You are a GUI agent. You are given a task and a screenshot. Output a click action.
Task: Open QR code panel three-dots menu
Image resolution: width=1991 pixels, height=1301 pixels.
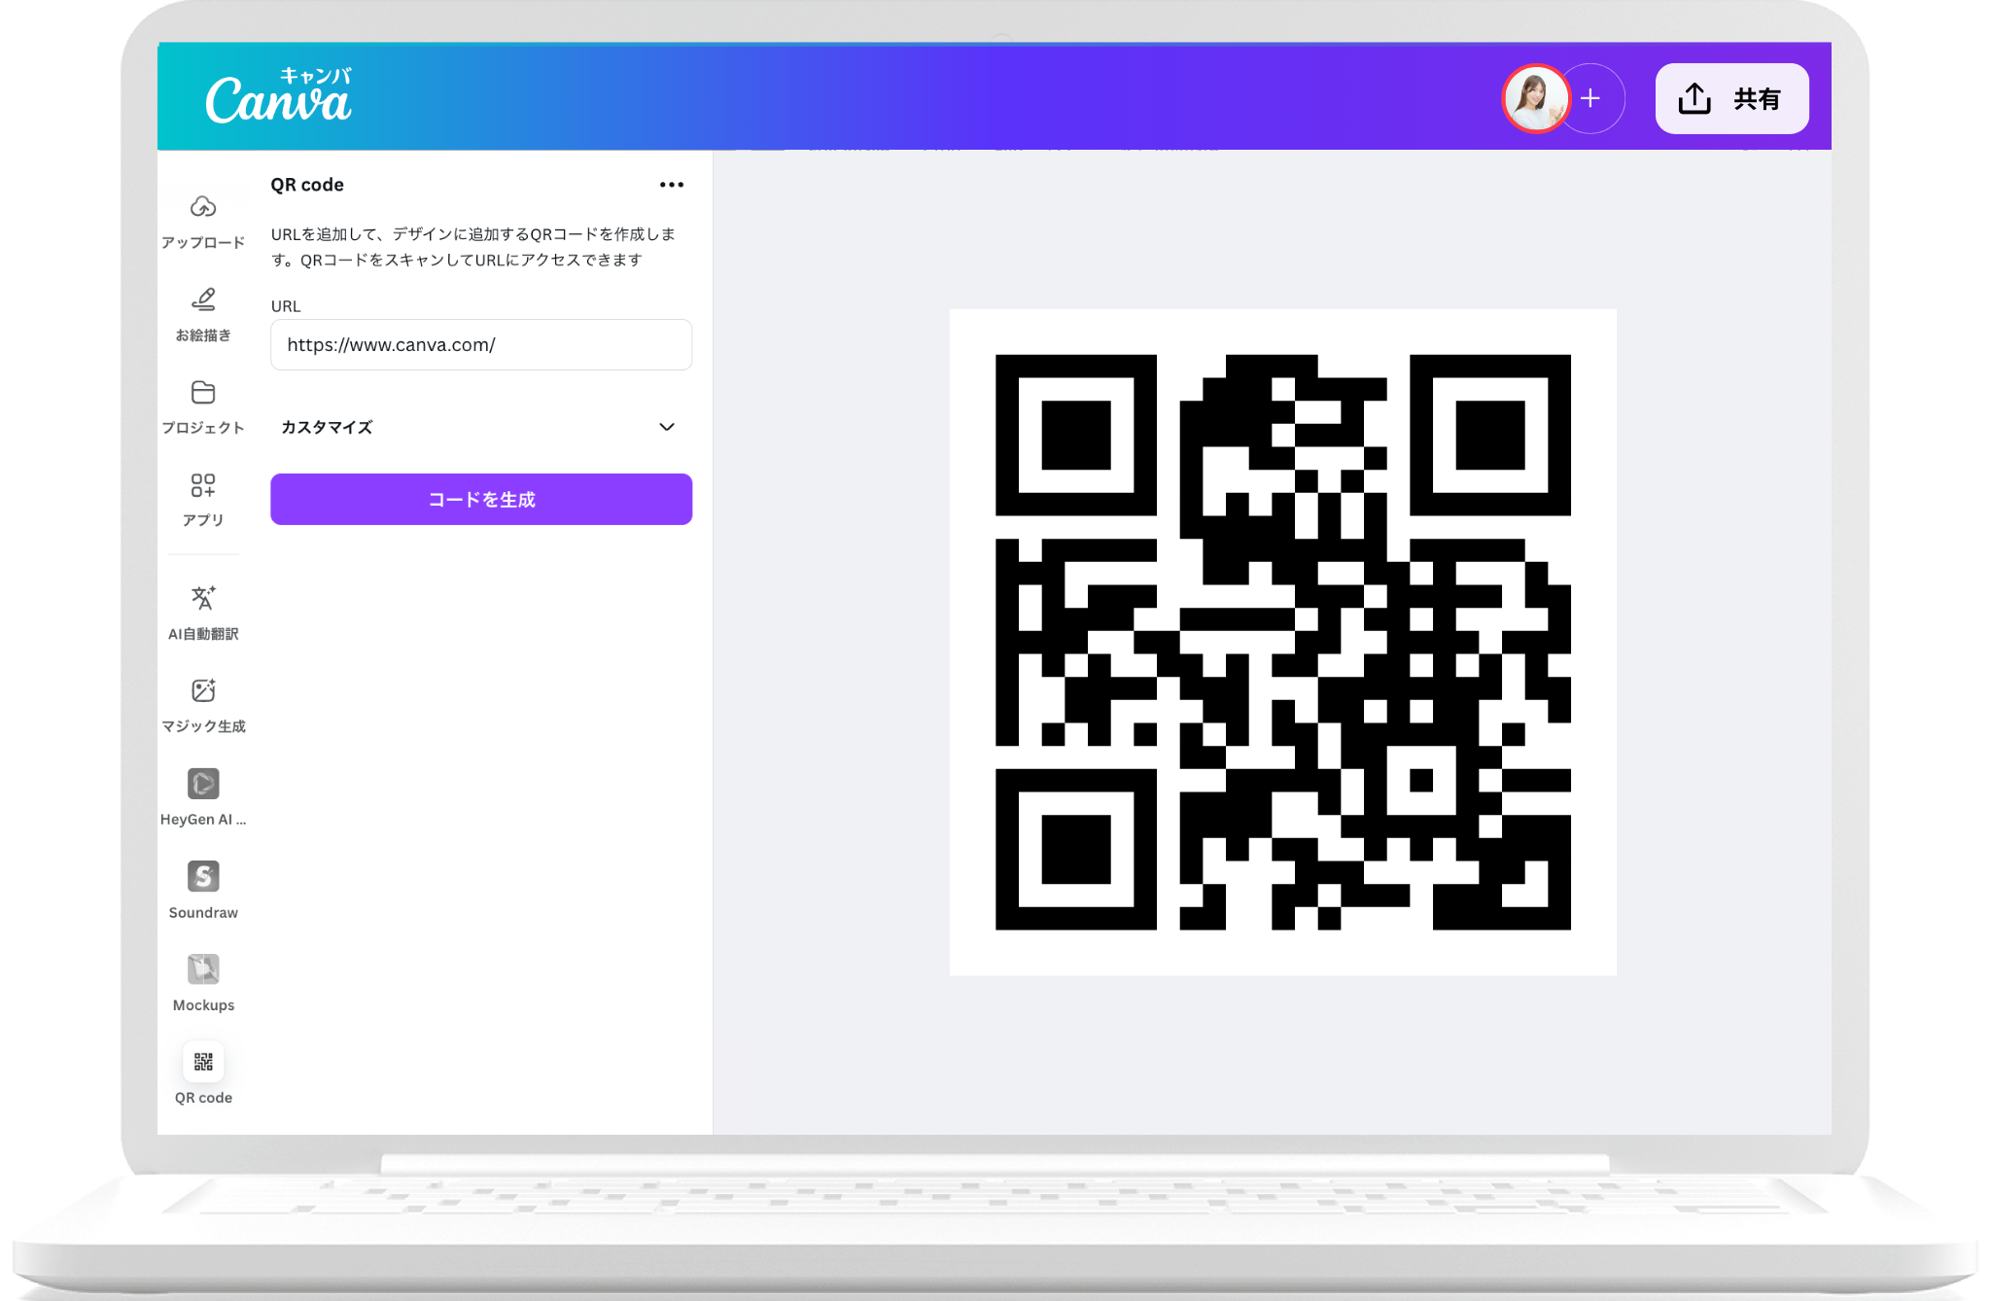[672, 185]
